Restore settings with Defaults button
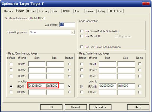Viewport: 152px width, 112px height. pos(100,107)
